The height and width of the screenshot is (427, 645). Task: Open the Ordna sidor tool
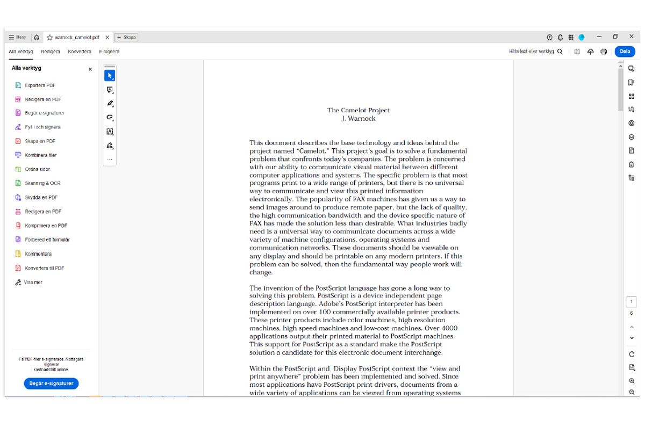(x=32, y=169)
